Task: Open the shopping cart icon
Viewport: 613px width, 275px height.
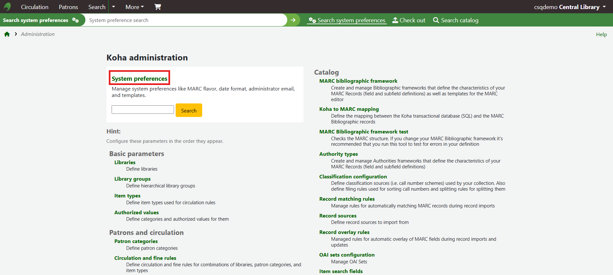Action: click(158, 7)
